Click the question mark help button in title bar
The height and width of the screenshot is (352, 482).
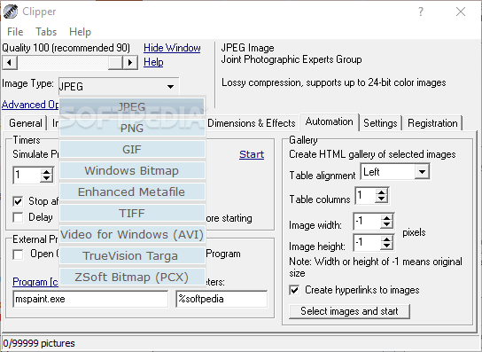421,12
